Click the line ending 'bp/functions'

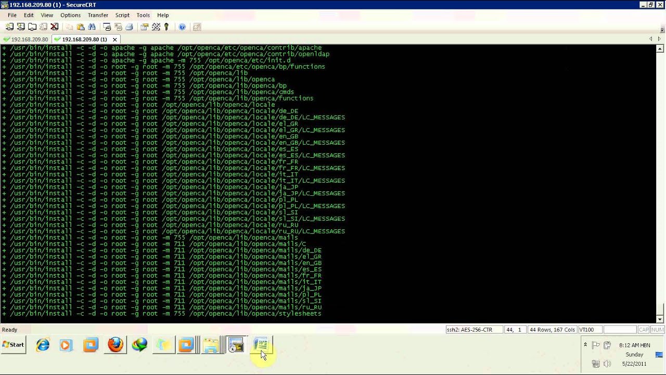coord(163,67)
